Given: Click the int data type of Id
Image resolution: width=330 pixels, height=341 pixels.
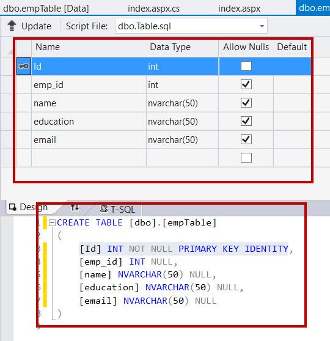Looking at the screenshot, I should tap(182, 67).
